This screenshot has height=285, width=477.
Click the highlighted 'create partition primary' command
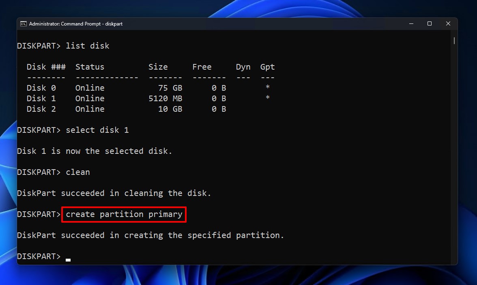click(124, 214)
